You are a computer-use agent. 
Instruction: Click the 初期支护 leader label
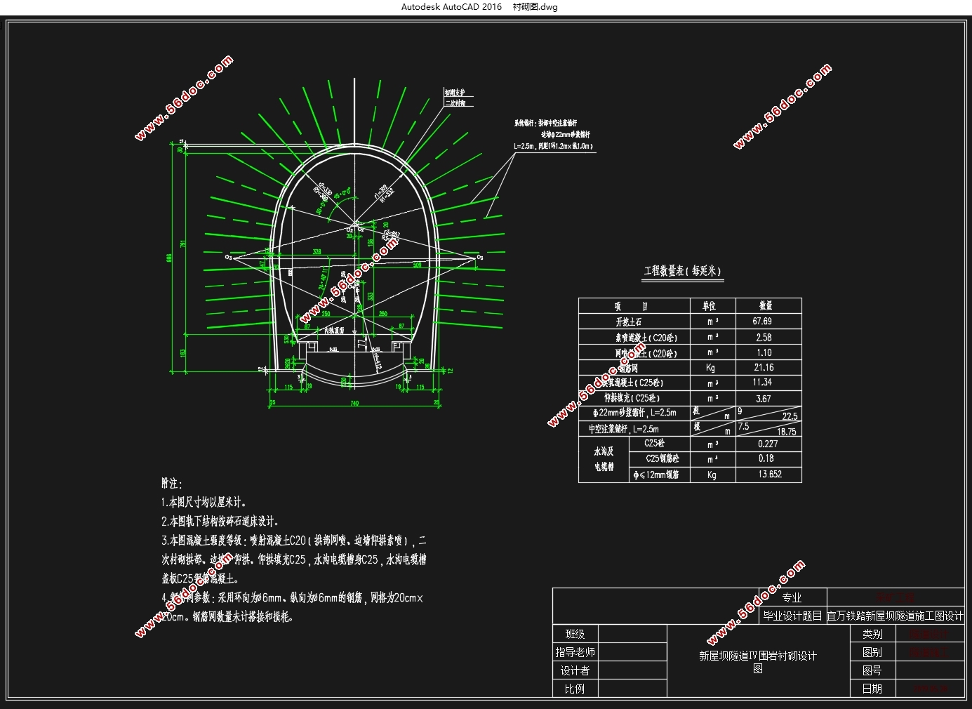[x=455, y=92]
